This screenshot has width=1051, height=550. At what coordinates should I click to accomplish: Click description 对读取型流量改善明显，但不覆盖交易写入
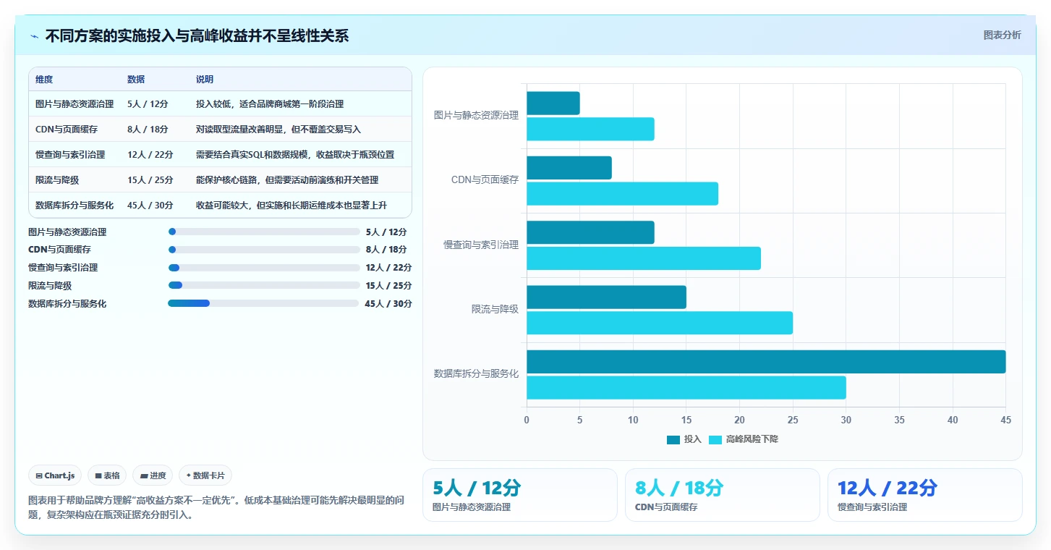click(x=278, y=130)
